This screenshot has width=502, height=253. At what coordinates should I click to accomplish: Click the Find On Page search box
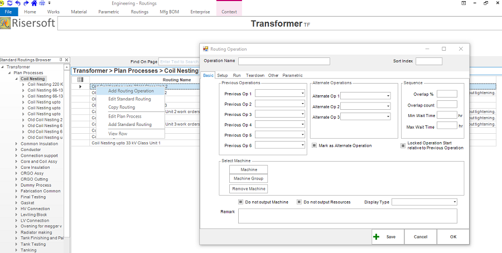coord(178,61)
